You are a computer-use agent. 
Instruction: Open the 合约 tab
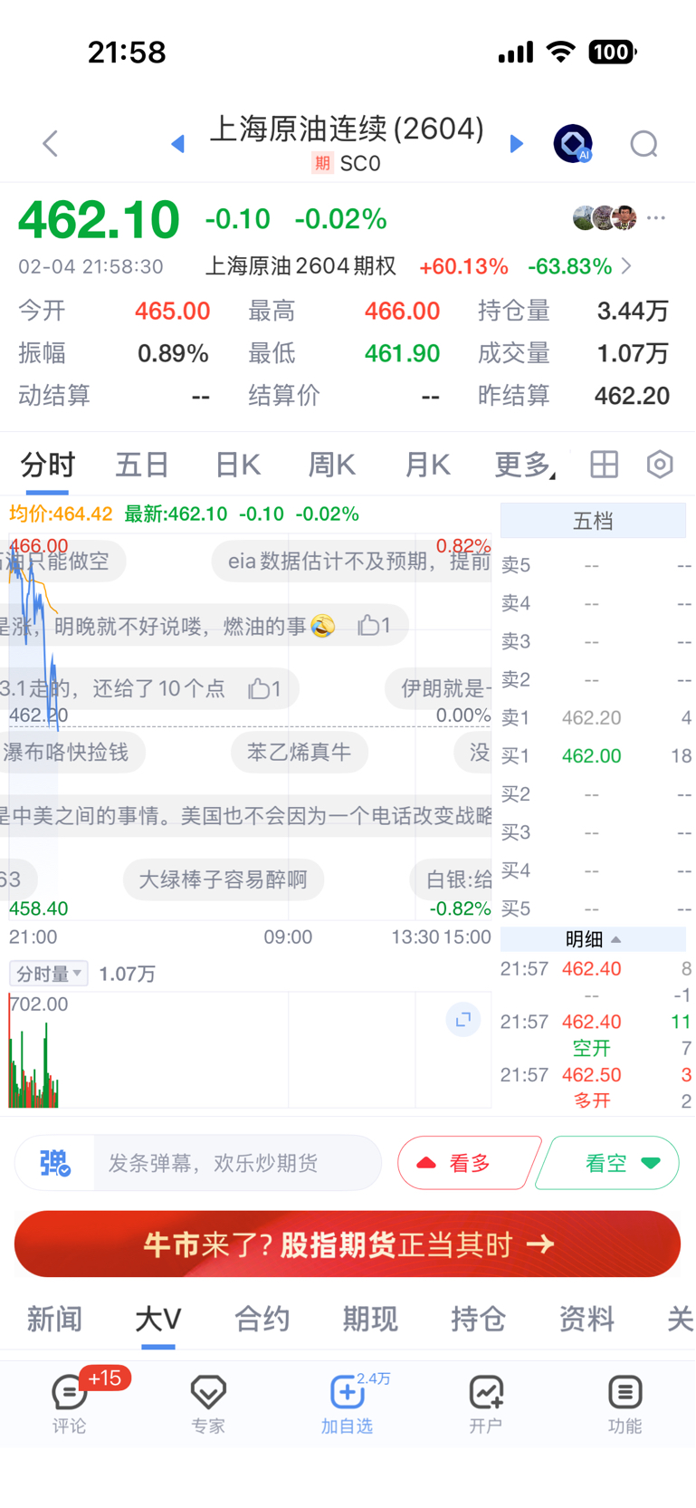[x=262, y=1319]
